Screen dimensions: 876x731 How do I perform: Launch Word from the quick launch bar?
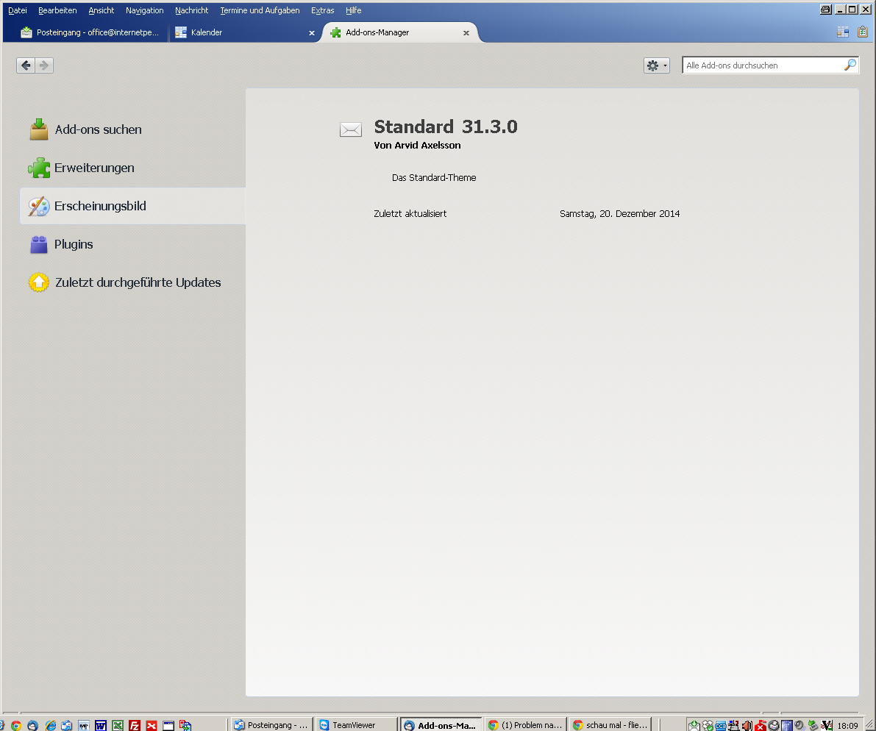tap(101, 725)
